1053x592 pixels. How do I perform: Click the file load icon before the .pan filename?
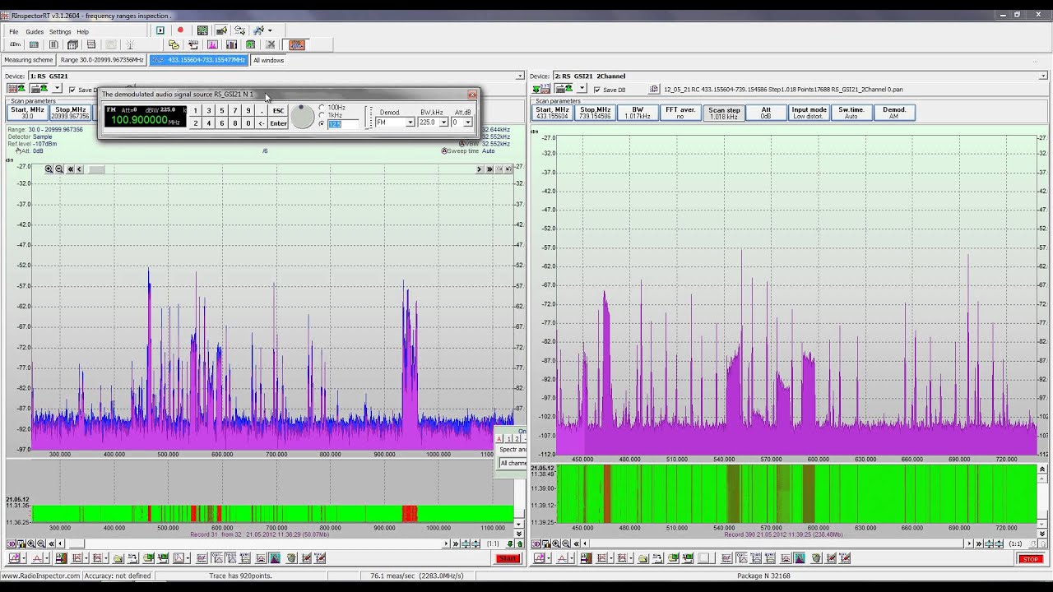655,90
